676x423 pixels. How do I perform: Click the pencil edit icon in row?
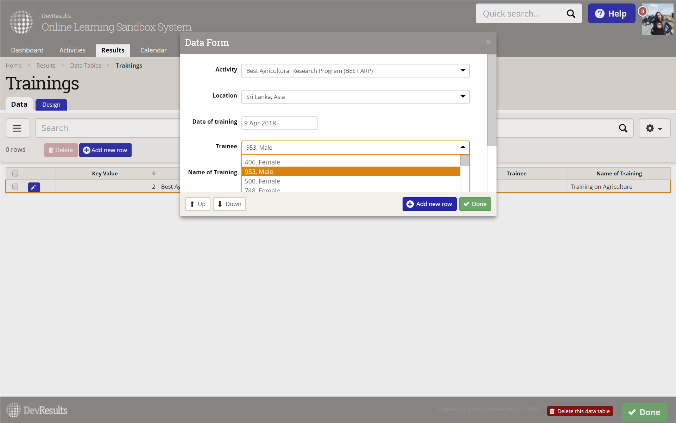(x=34, y=187)
